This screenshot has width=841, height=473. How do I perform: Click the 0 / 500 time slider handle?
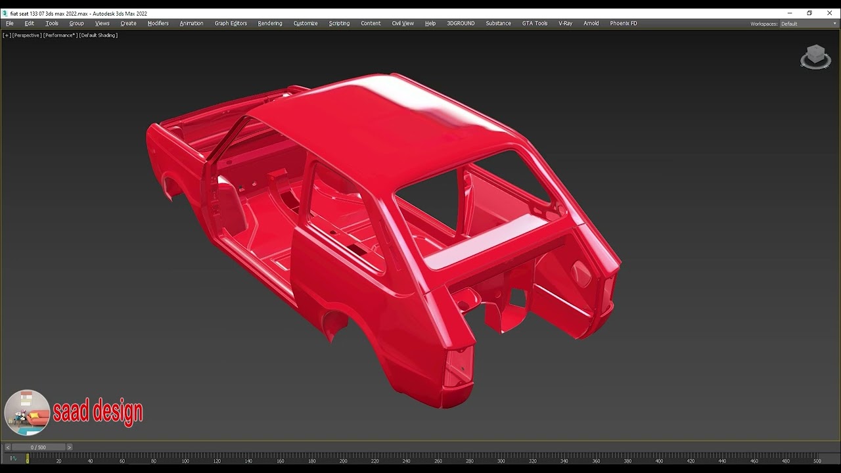click(x=38, y=447)
